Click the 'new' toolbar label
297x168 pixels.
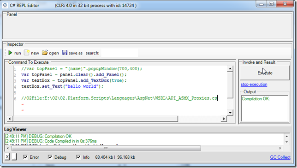point(35,53)
